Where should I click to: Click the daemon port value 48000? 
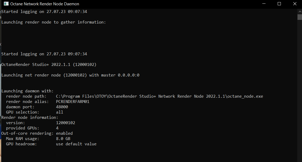coord(62,107)
